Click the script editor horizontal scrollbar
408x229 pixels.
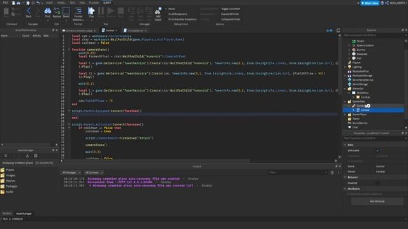point(156,161)
